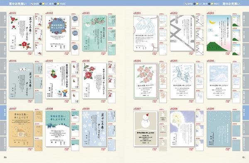Select the highlighted blue index tab on page 60 edge
The height and width of the screenshot is (163, 249).
point(3,112)
